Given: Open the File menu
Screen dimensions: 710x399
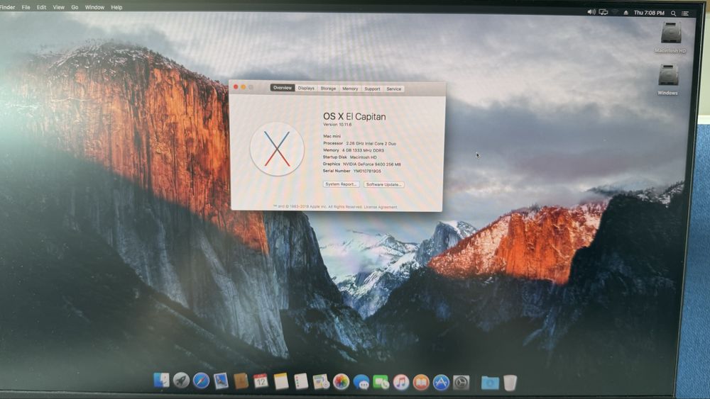Looking at the screenshot, I should [x=26, y=7].
